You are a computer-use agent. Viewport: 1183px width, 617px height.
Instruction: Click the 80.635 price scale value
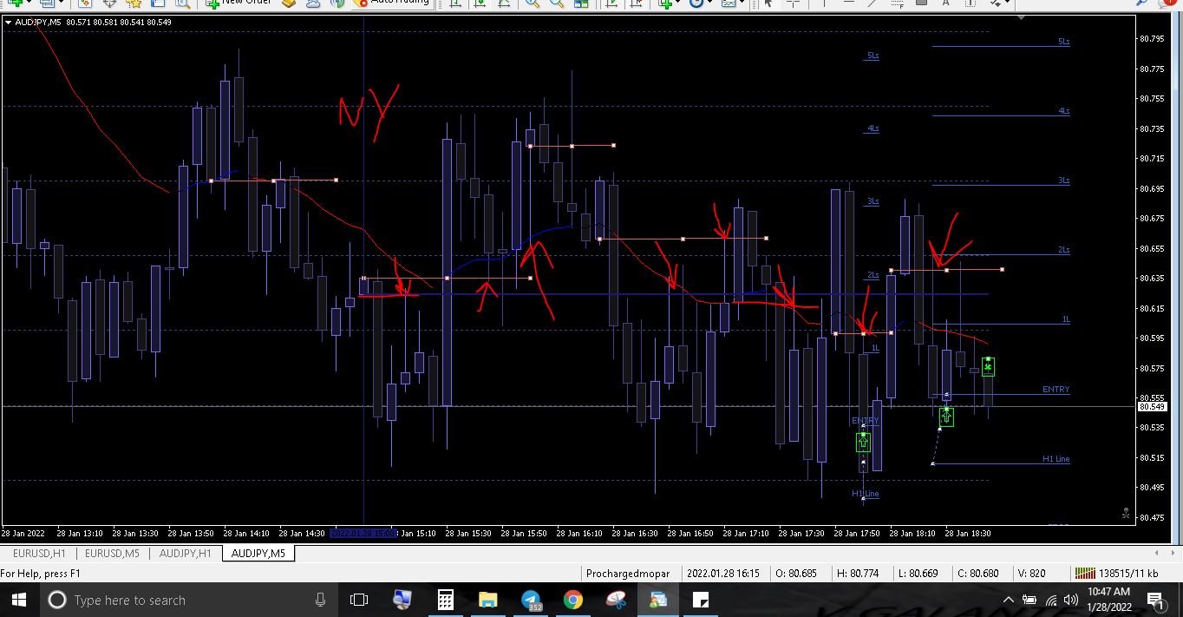1152,278
